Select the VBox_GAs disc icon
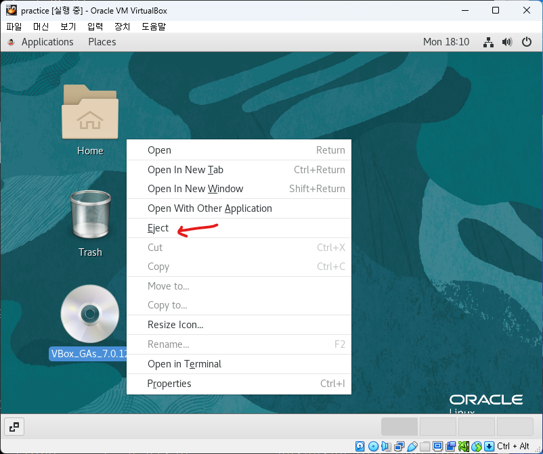 pos(90,314)
